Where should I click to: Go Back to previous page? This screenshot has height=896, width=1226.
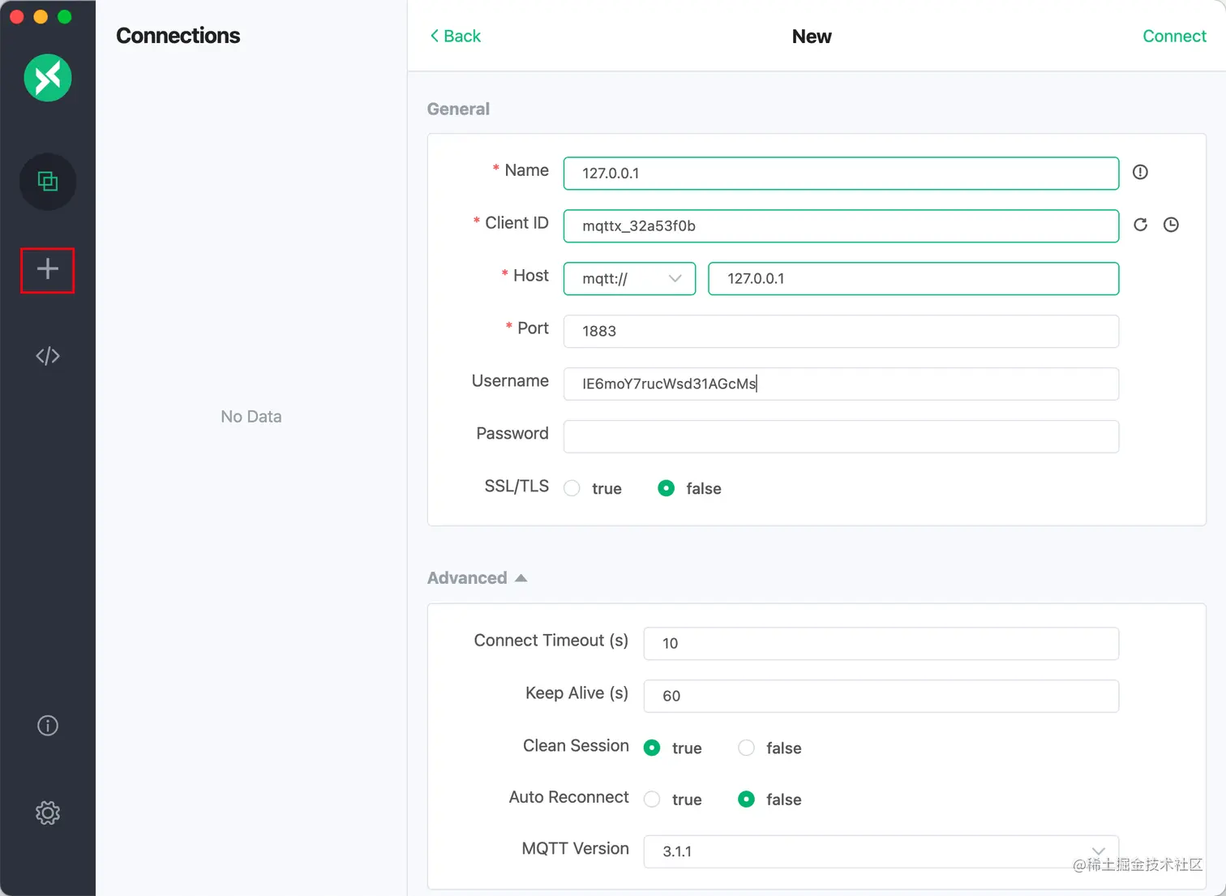[456, 36]
